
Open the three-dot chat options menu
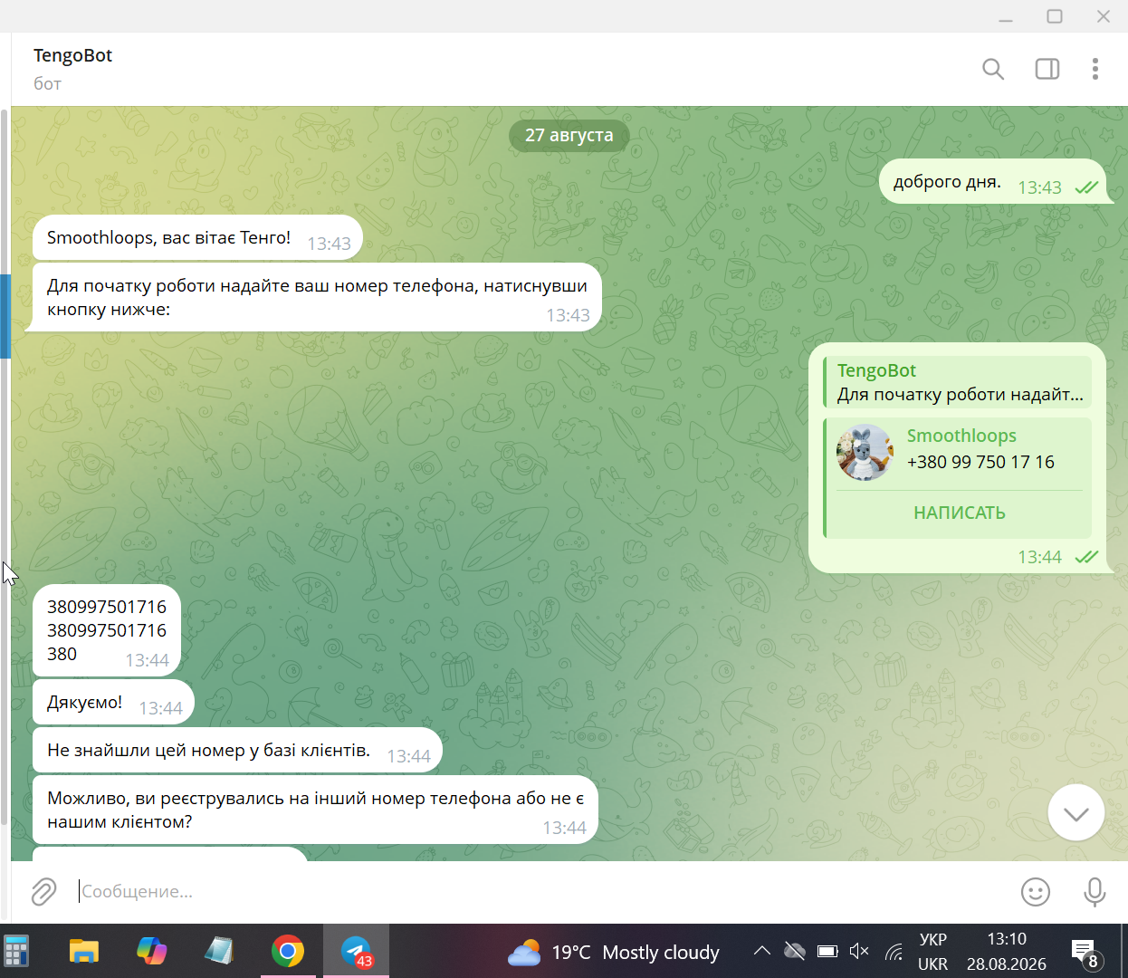click(1095, 69)
